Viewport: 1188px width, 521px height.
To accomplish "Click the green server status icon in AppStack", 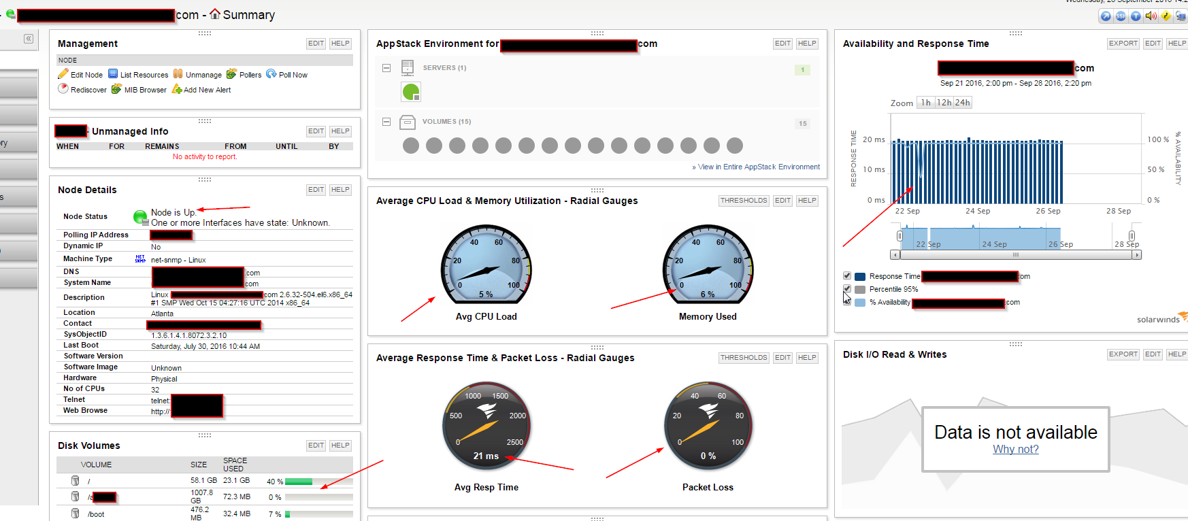I will (x=411, y=91).
